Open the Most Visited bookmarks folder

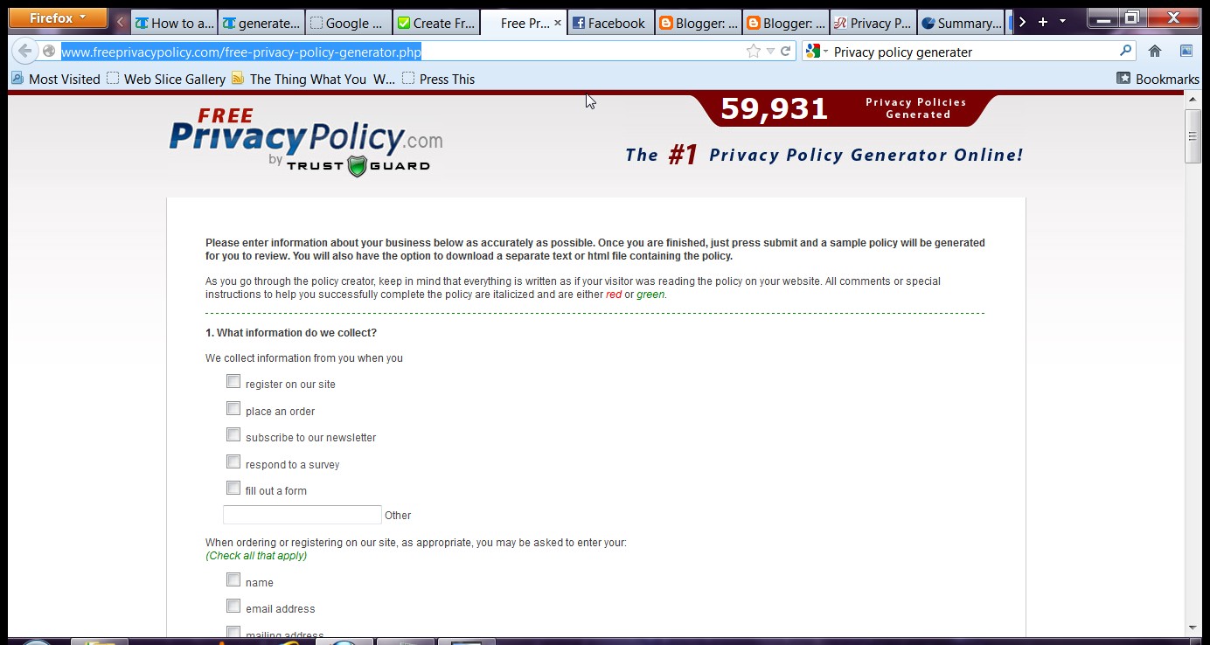[x=56, y=79]
